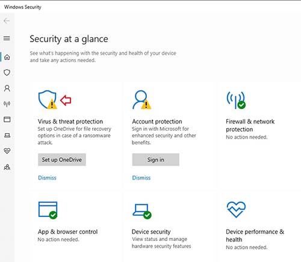Open sidebar Device health heart icon
This screenshot has width=301, height=262.
7,151
